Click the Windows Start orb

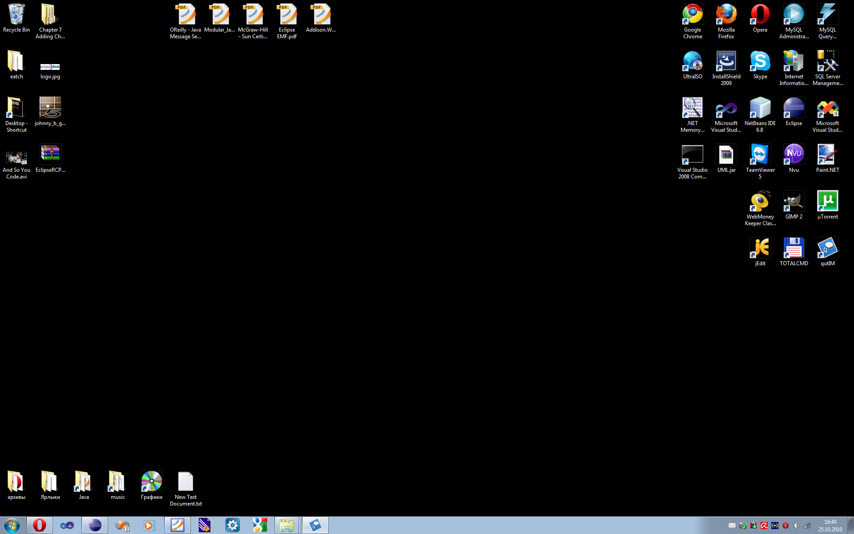(x=12, y=525)
